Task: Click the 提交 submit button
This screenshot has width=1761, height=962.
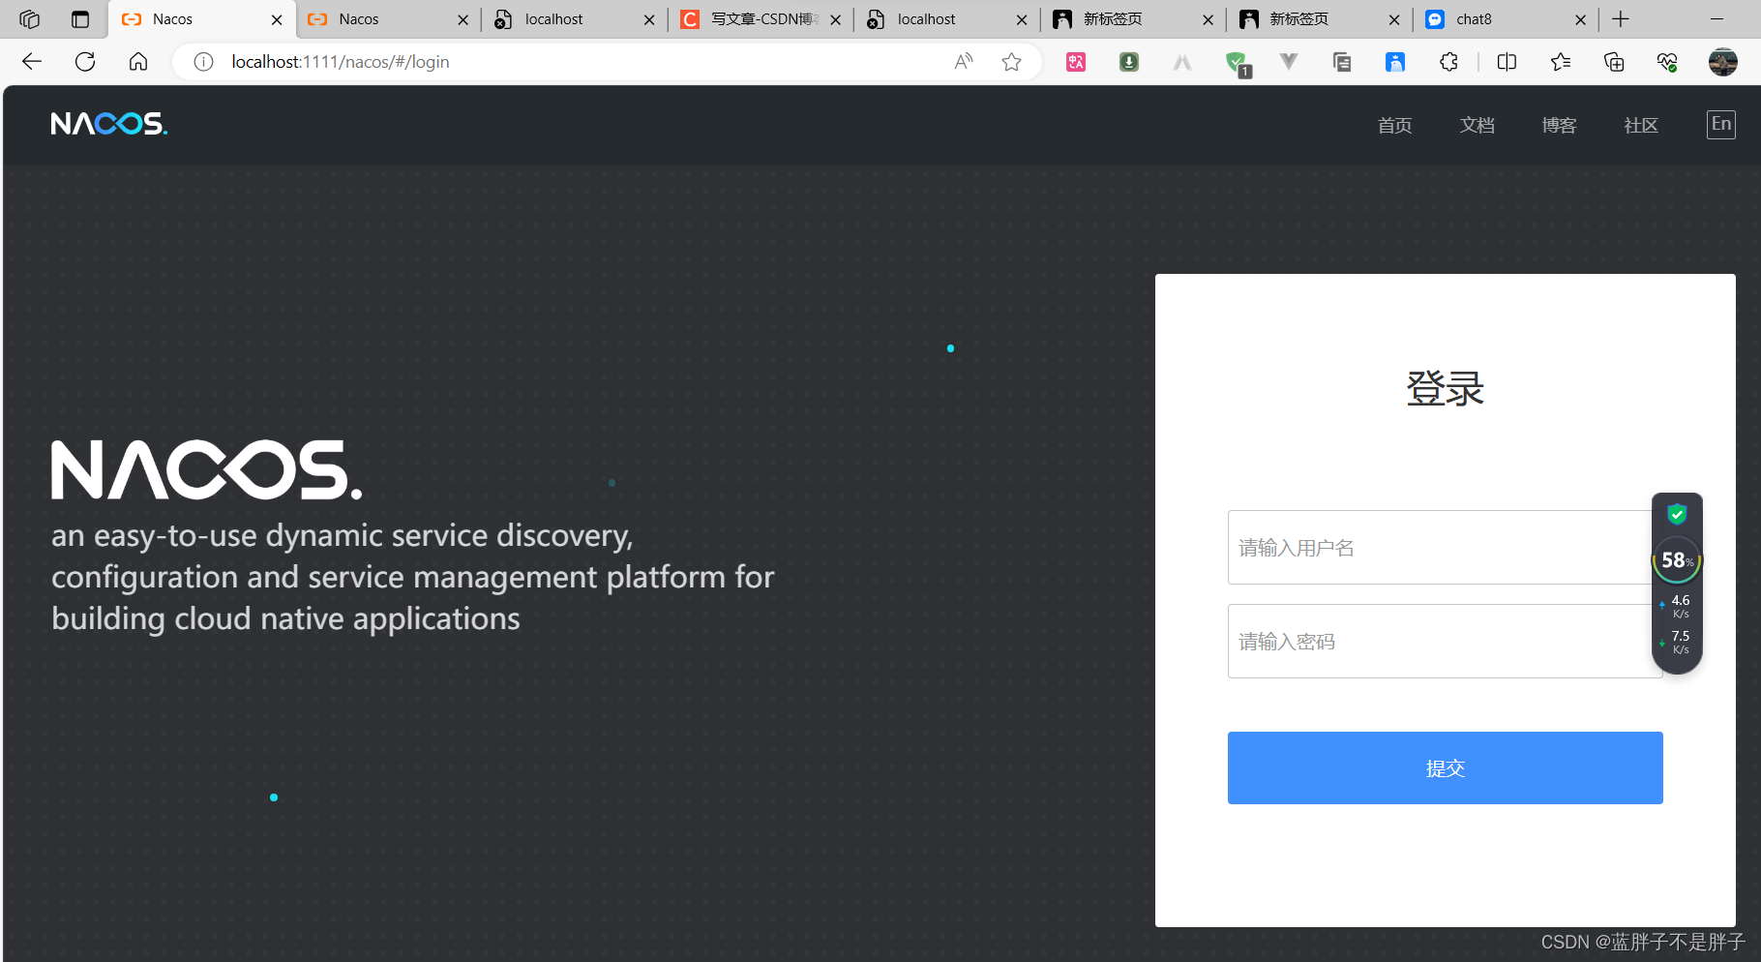Action: click(1446, 767)
